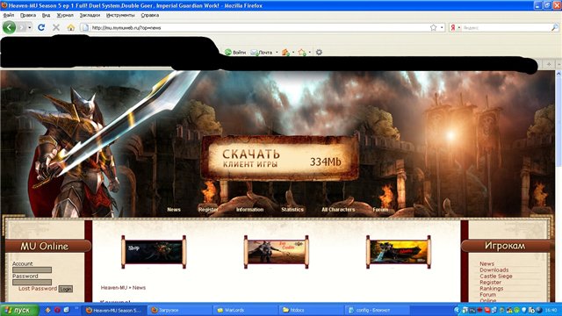
Task: Open the Register navigation link in banner
Action: click(208, 209)
